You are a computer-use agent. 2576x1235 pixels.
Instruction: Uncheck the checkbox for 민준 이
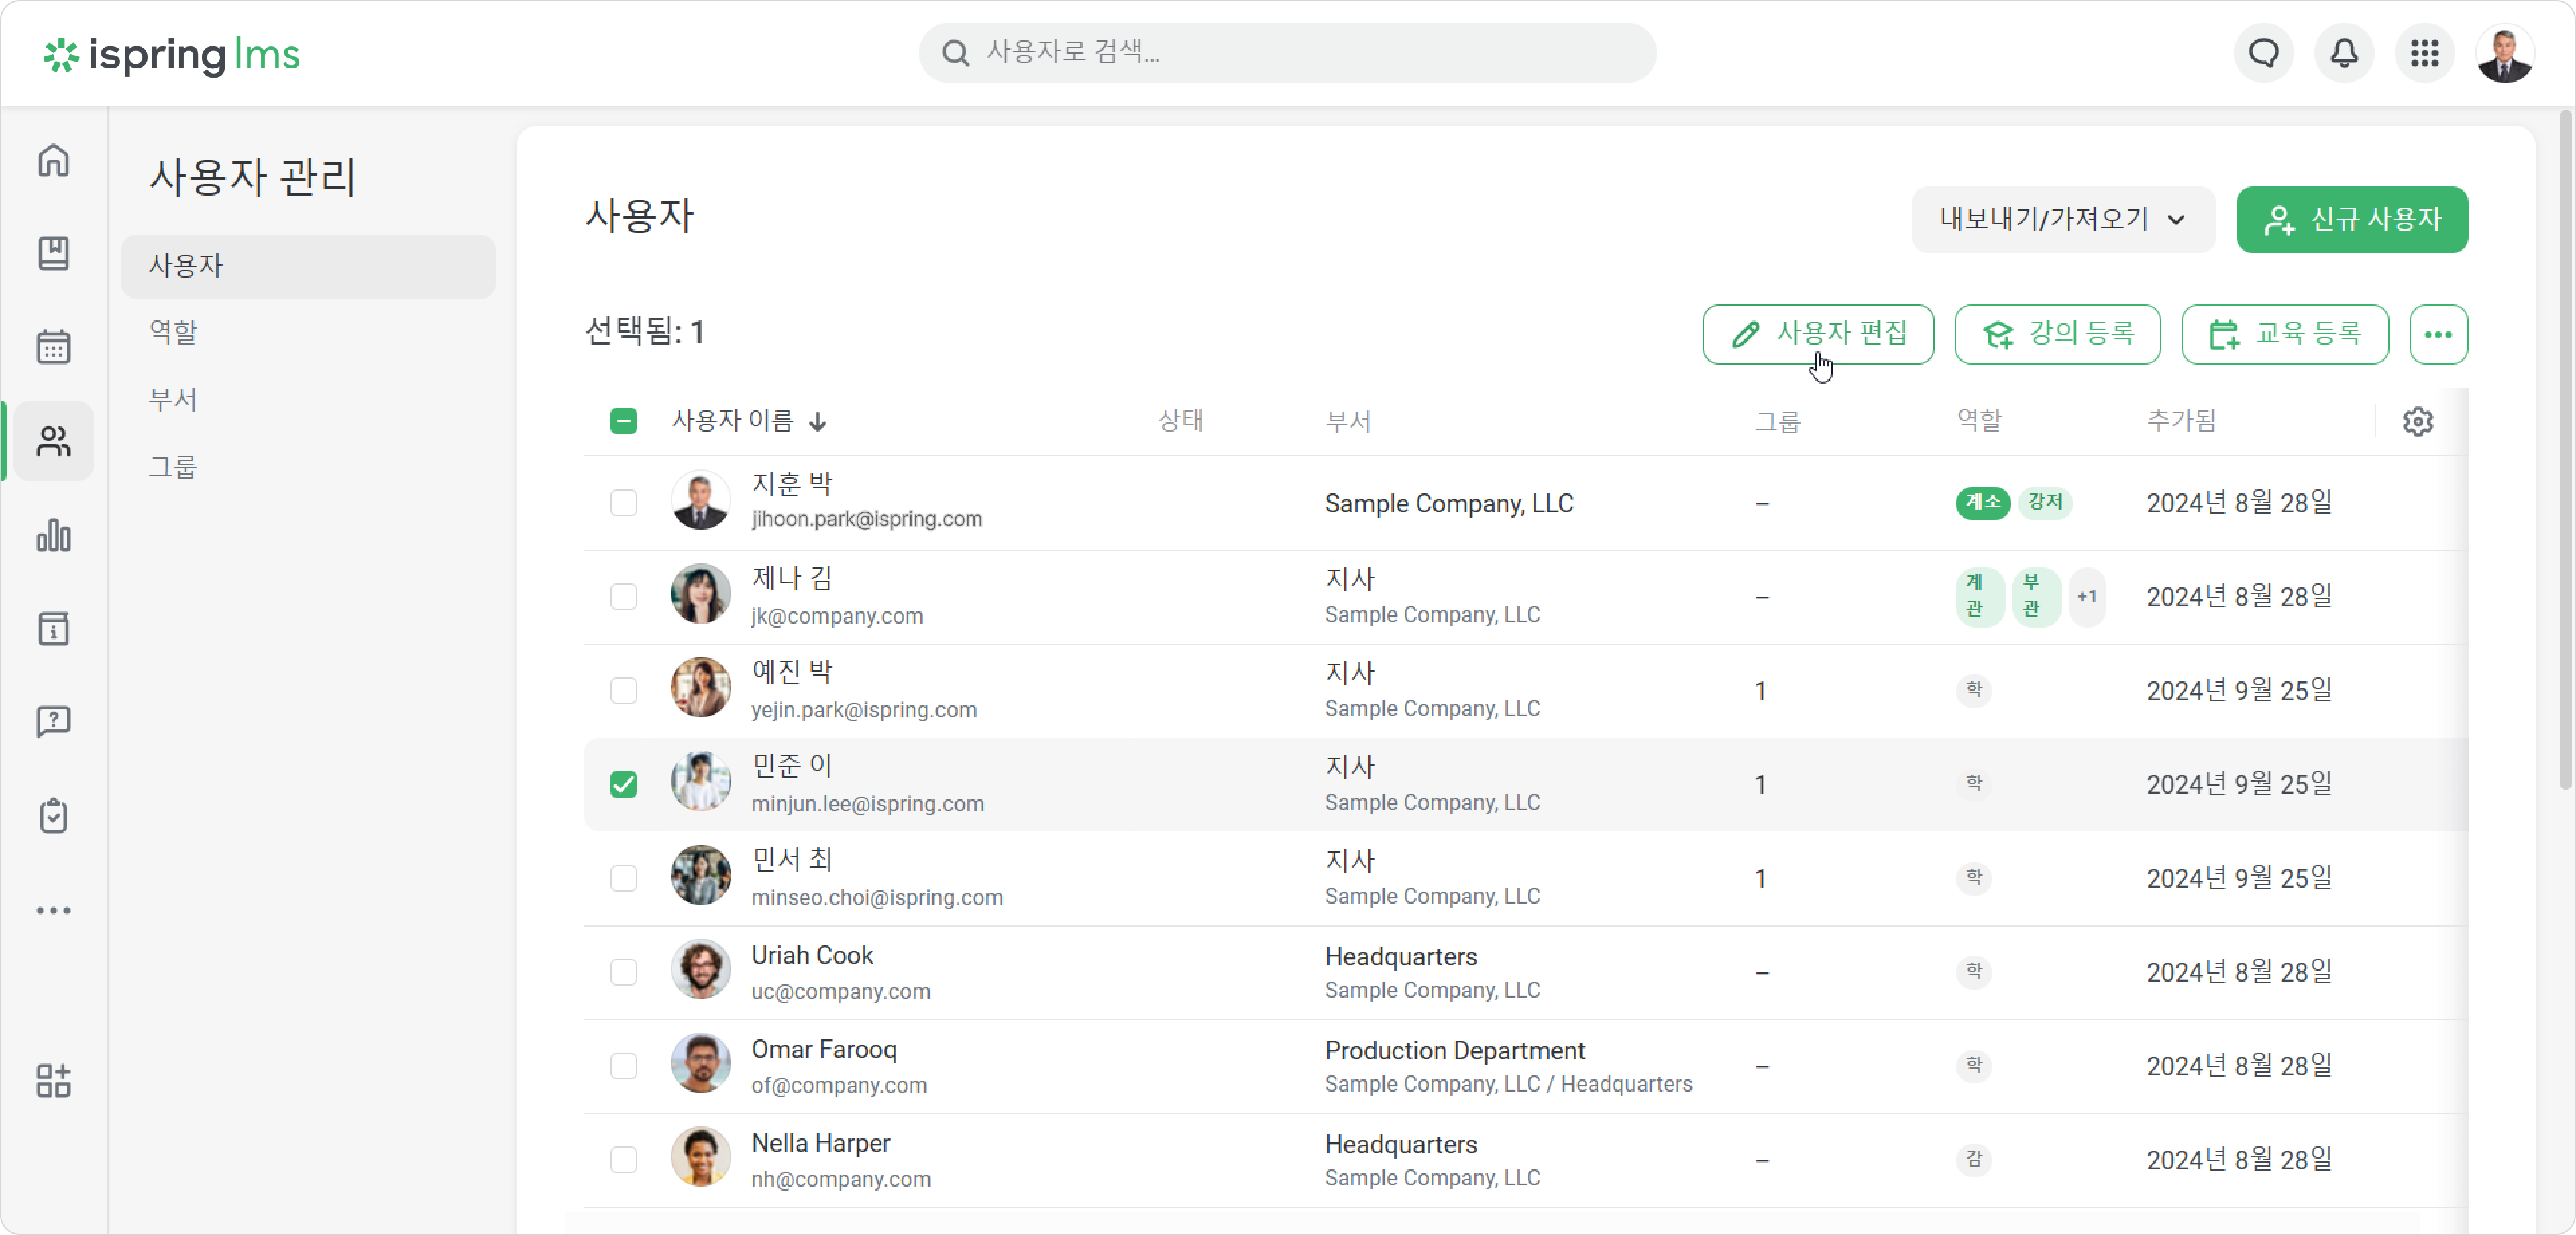[x=624, y=784]
